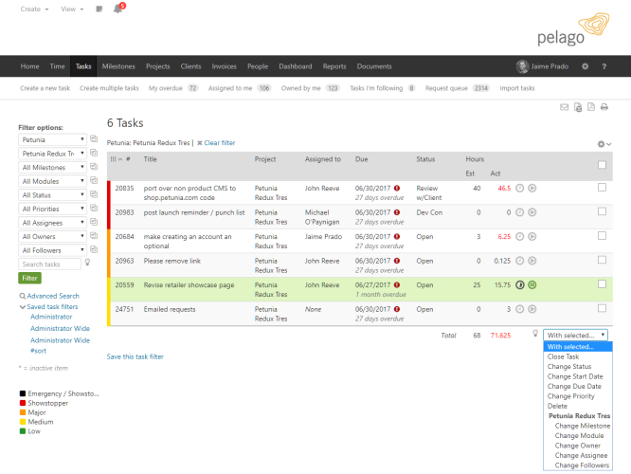This screenshot has width=631, height=474.
Task: Click clock icon for task 20559
Action: pyautogui.click(x=520, y=284)
